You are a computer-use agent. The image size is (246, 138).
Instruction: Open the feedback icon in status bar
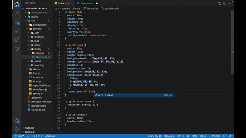tap(224, 136)
